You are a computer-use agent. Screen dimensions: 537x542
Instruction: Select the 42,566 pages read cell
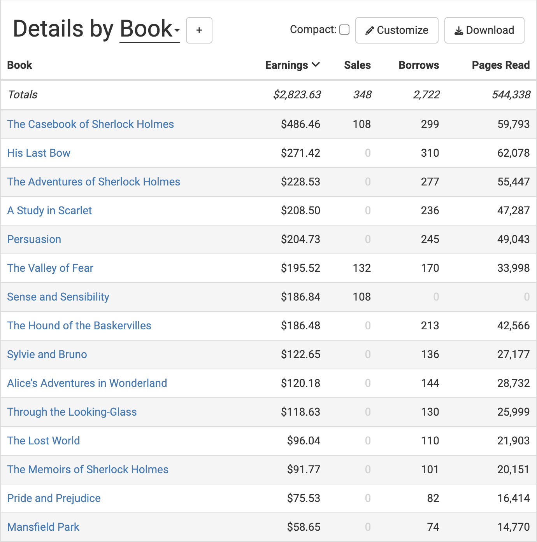513,325
